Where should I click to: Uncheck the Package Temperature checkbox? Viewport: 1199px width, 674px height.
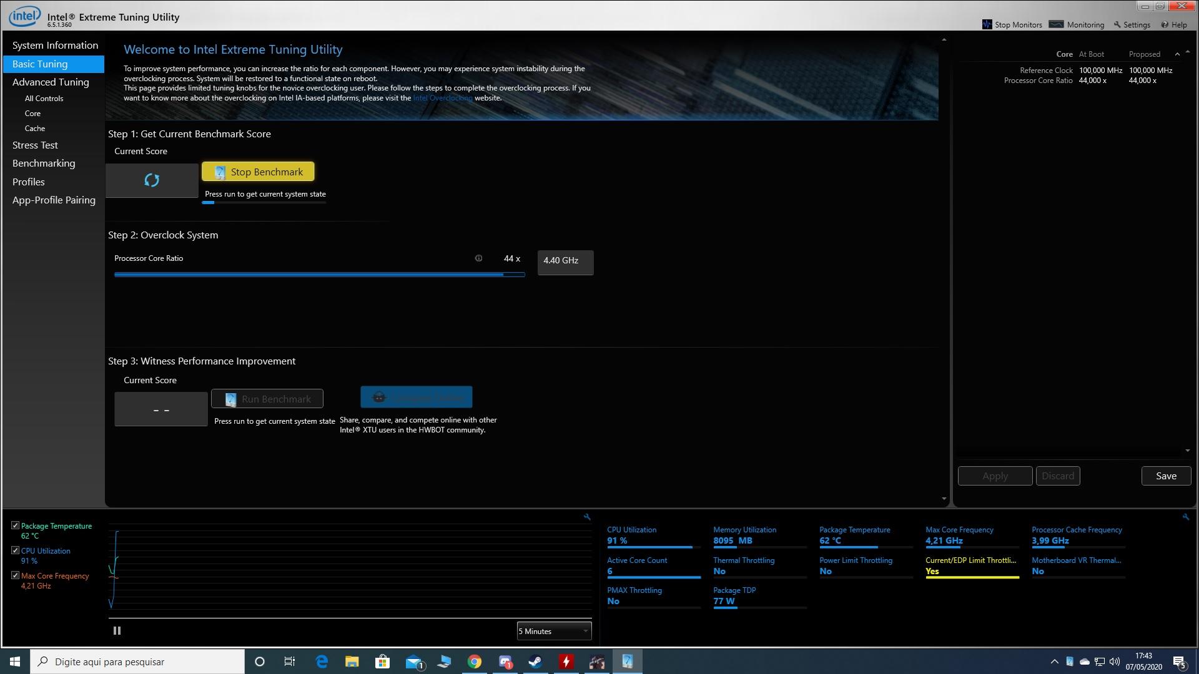[15, 525]
